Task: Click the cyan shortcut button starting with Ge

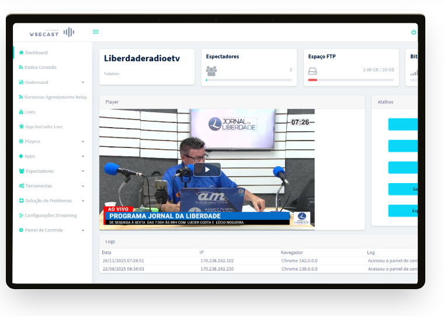Action: [x=403, y=189]
